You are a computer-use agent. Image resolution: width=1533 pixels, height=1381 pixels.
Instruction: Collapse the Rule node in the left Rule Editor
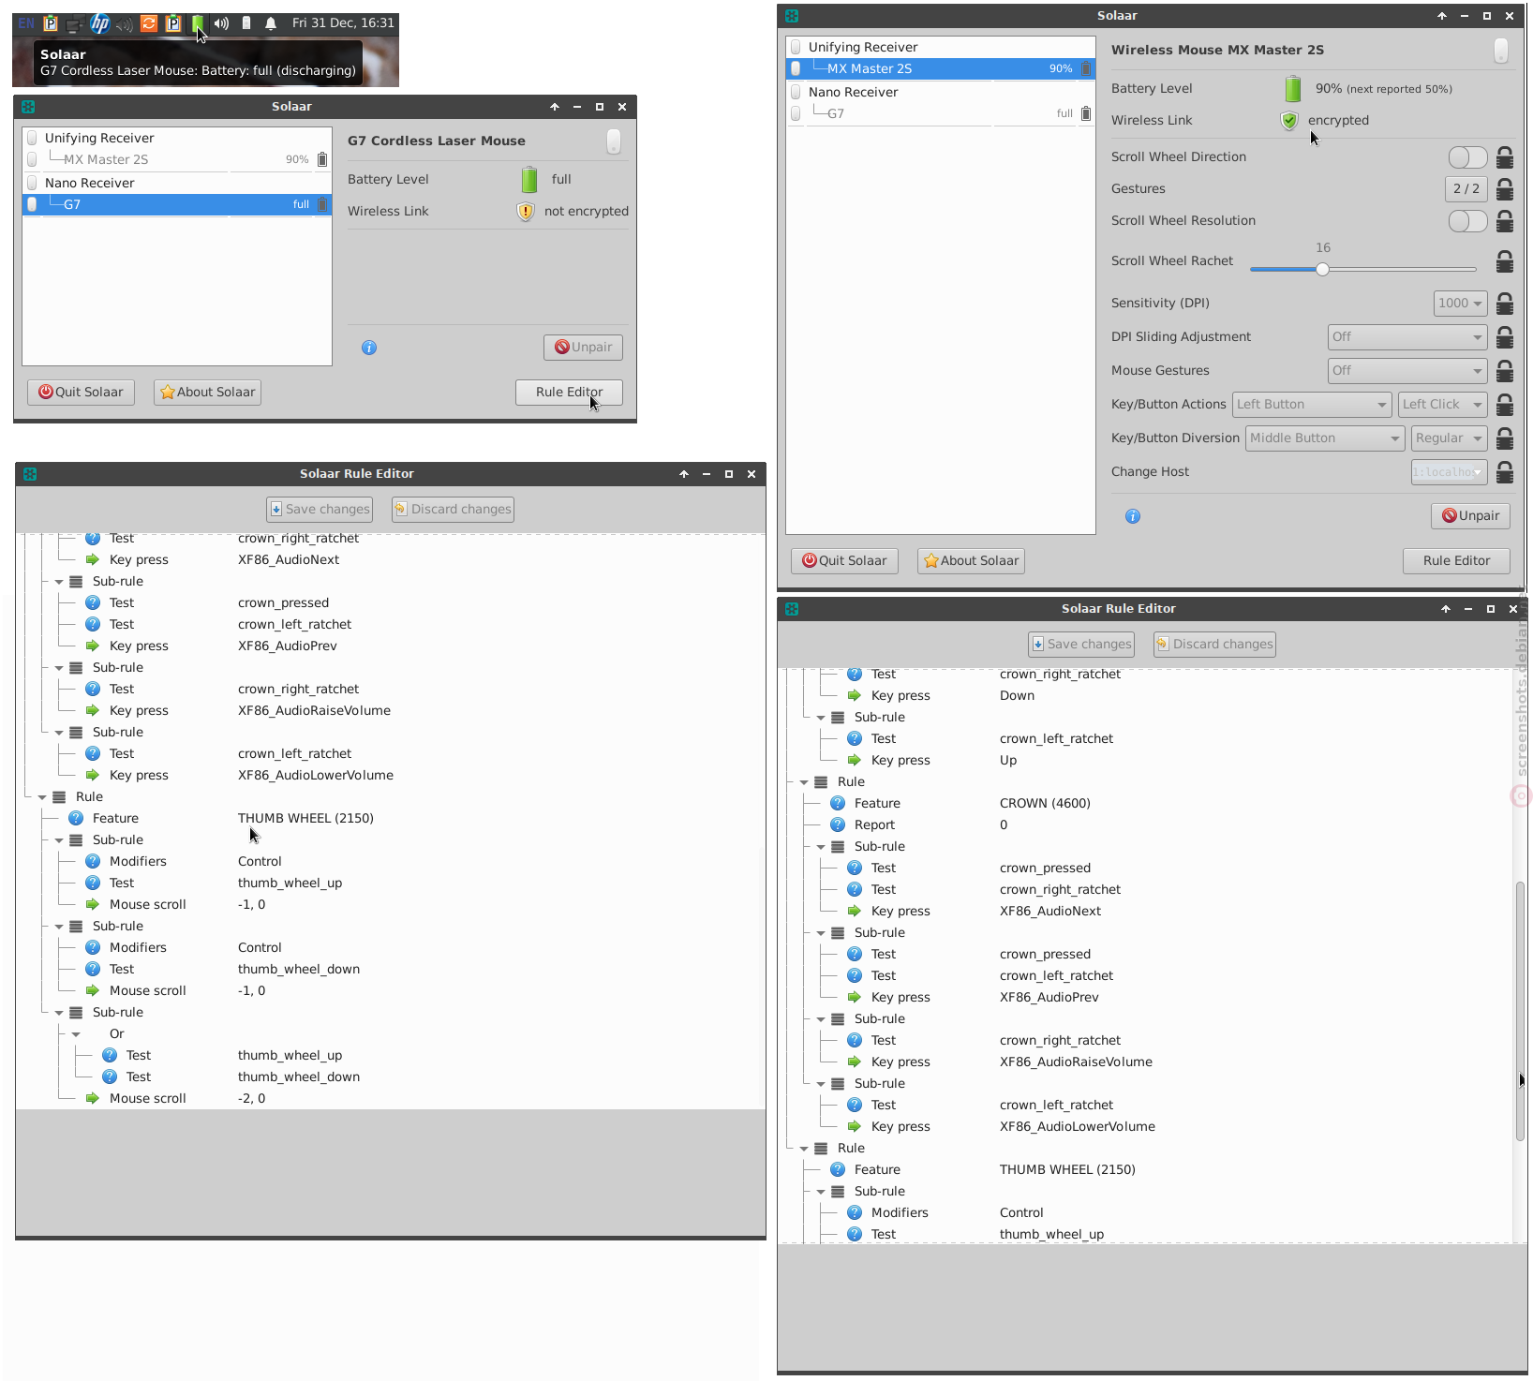42,797
